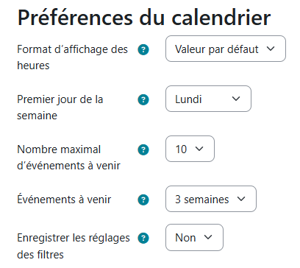Expand the dropdown showing 10
Viewport: 300px width, 268px height.
click(x=190, y=149)
